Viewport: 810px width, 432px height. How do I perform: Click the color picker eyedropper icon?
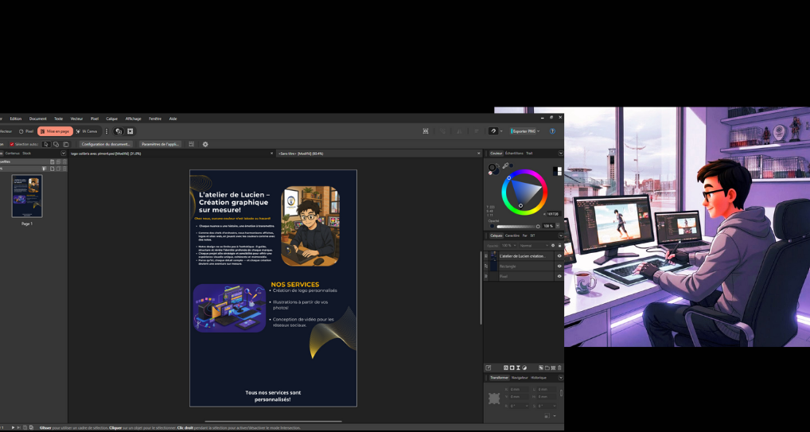[x=505, y=165]
